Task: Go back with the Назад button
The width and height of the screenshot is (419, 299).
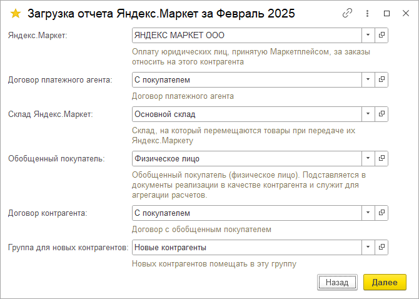Action: click(x=337, y=282)
